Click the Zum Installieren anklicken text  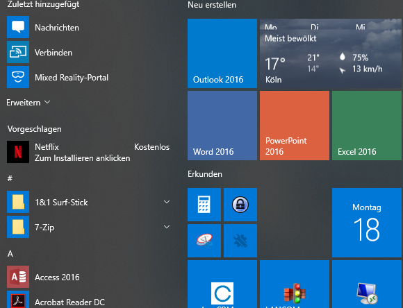[82, 158]
